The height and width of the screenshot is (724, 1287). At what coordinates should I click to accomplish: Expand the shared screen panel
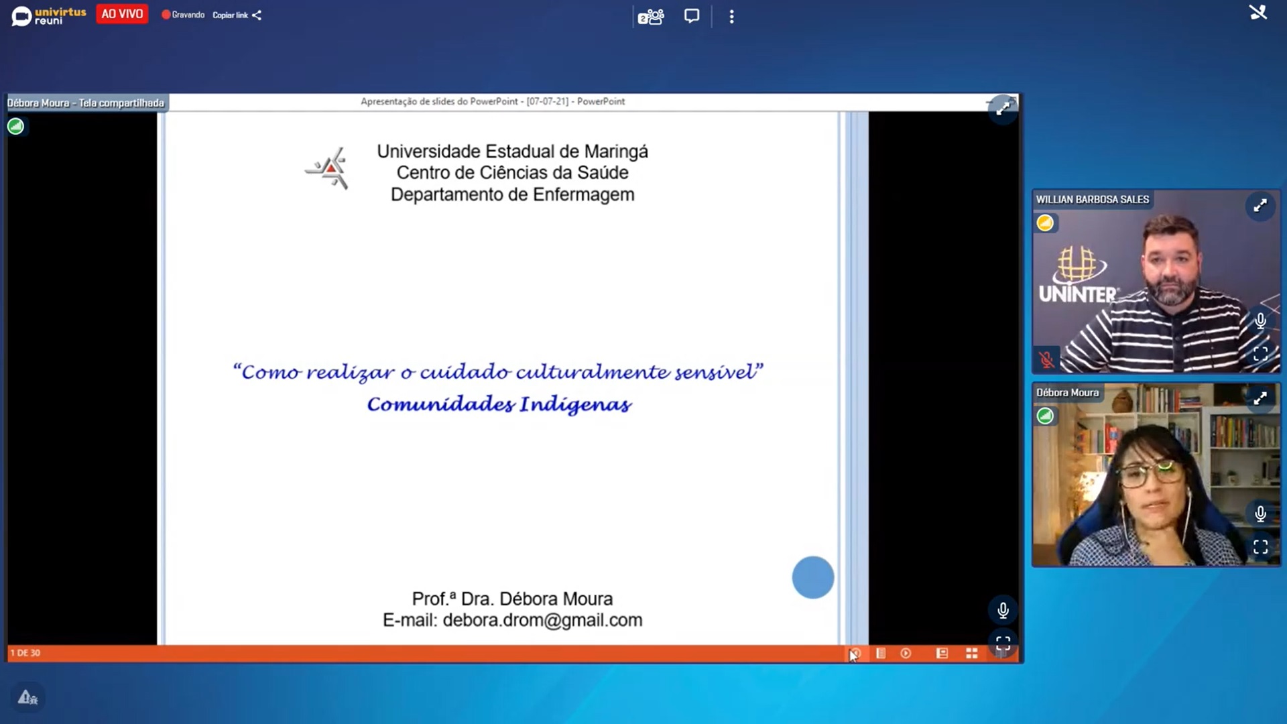pyautogui.click(x=1003, y=109)
